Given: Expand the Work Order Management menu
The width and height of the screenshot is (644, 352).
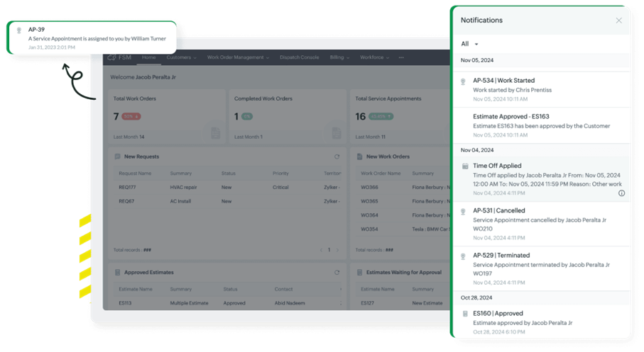Looking at the screenshot, I should point(237,57).
